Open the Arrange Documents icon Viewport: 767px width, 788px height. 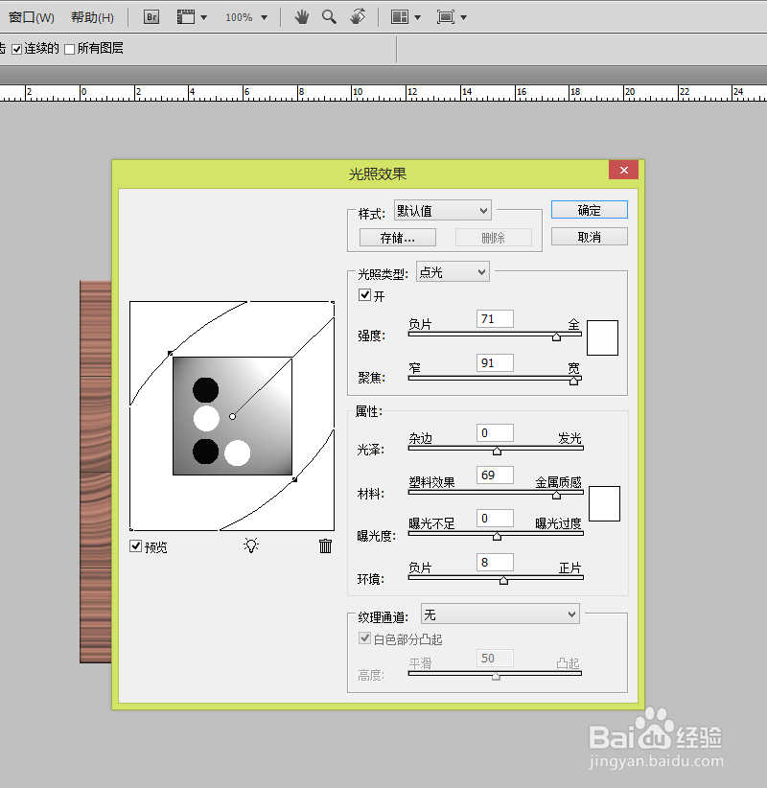pyautogui.click(x=400, y=17)
